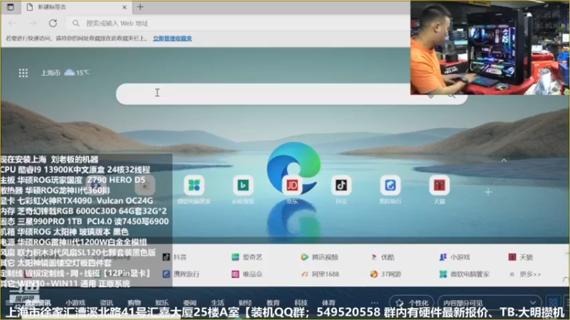The height and width of the screenshot is (320, 570).
Task: Switch to the 教育 feed tab
Action: pyautogui.click(x=273, y=303)
